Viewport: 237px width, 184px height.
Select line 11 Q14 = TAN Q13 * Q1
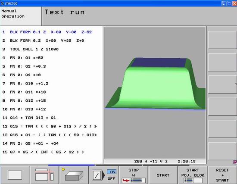coord(29,118)
